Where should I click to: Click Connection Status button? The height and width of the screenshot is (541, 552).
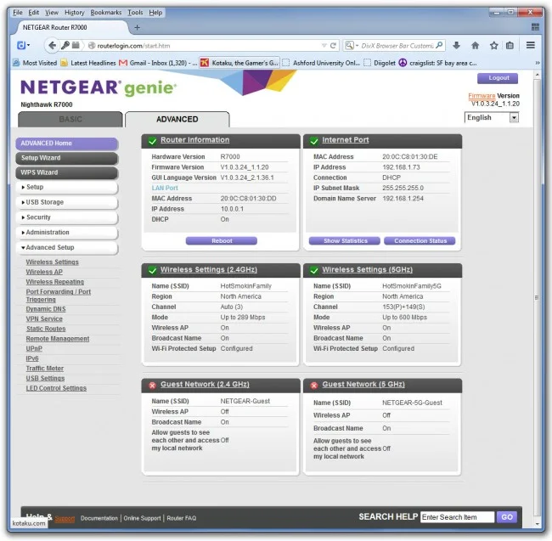pos(420,241)
